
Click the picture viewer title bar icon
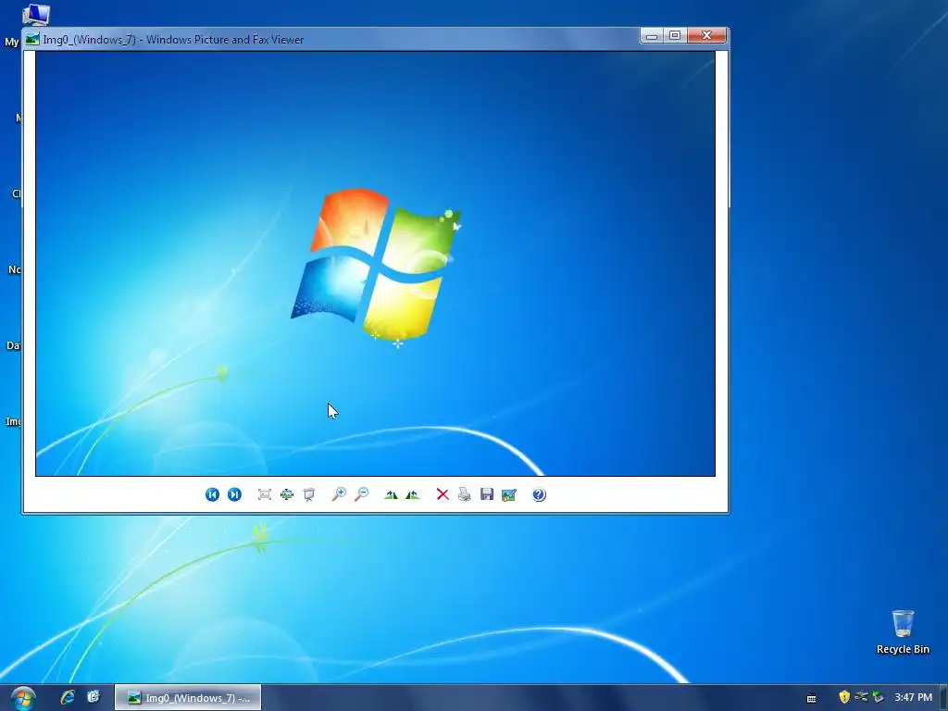[x=32, y=39]
